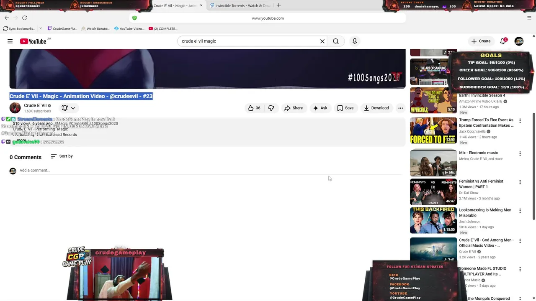Open options for Mix - Electronic music

(x=520, y=153)
